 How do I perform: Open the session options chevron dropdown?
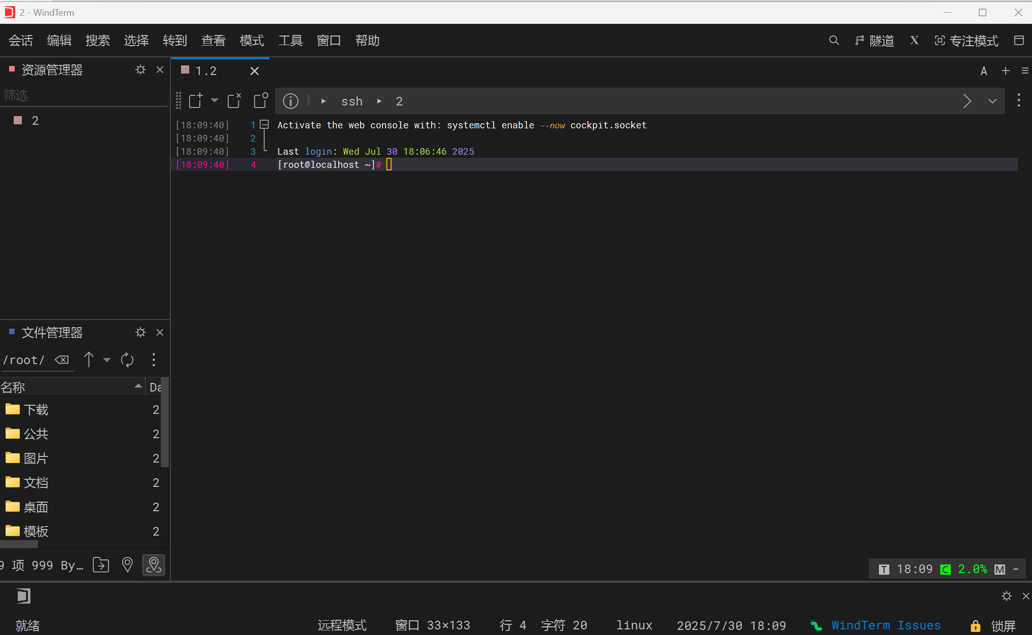pos(992,101)
